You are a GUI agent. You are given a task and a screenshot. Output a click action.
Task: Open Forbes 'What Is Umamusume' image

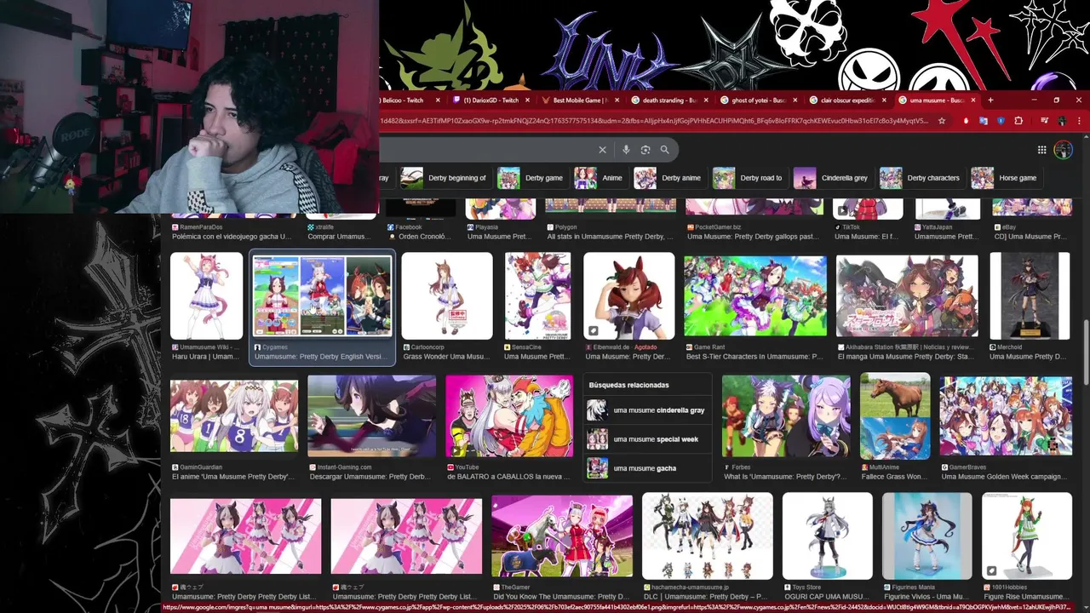[x=786, y=416]
